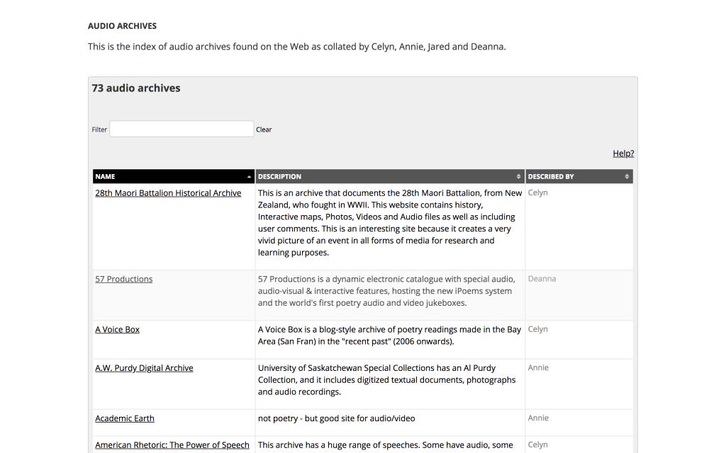Click the A Voice Box description text
Viewport: 726px width, 453px height.
(x=389, y=336)
